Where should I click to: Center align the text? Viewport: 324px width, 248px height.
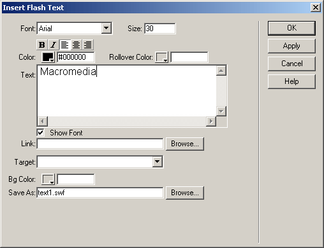(76, 45)
